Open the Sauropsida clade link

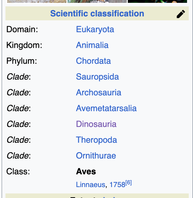(97, 77)
